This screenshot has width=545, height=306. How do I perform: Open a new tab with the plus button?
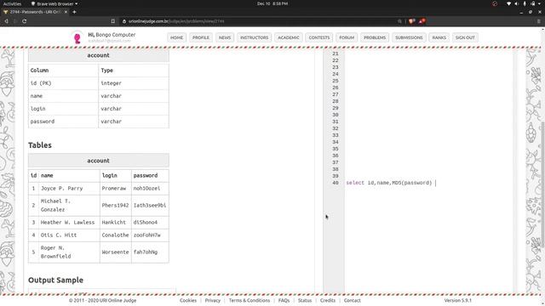click(x=74, y=12)
